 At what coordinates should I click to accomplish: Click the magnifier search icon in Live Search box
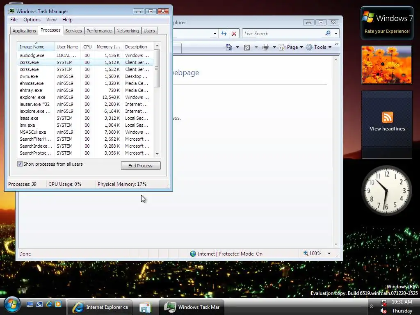point(328,33)
